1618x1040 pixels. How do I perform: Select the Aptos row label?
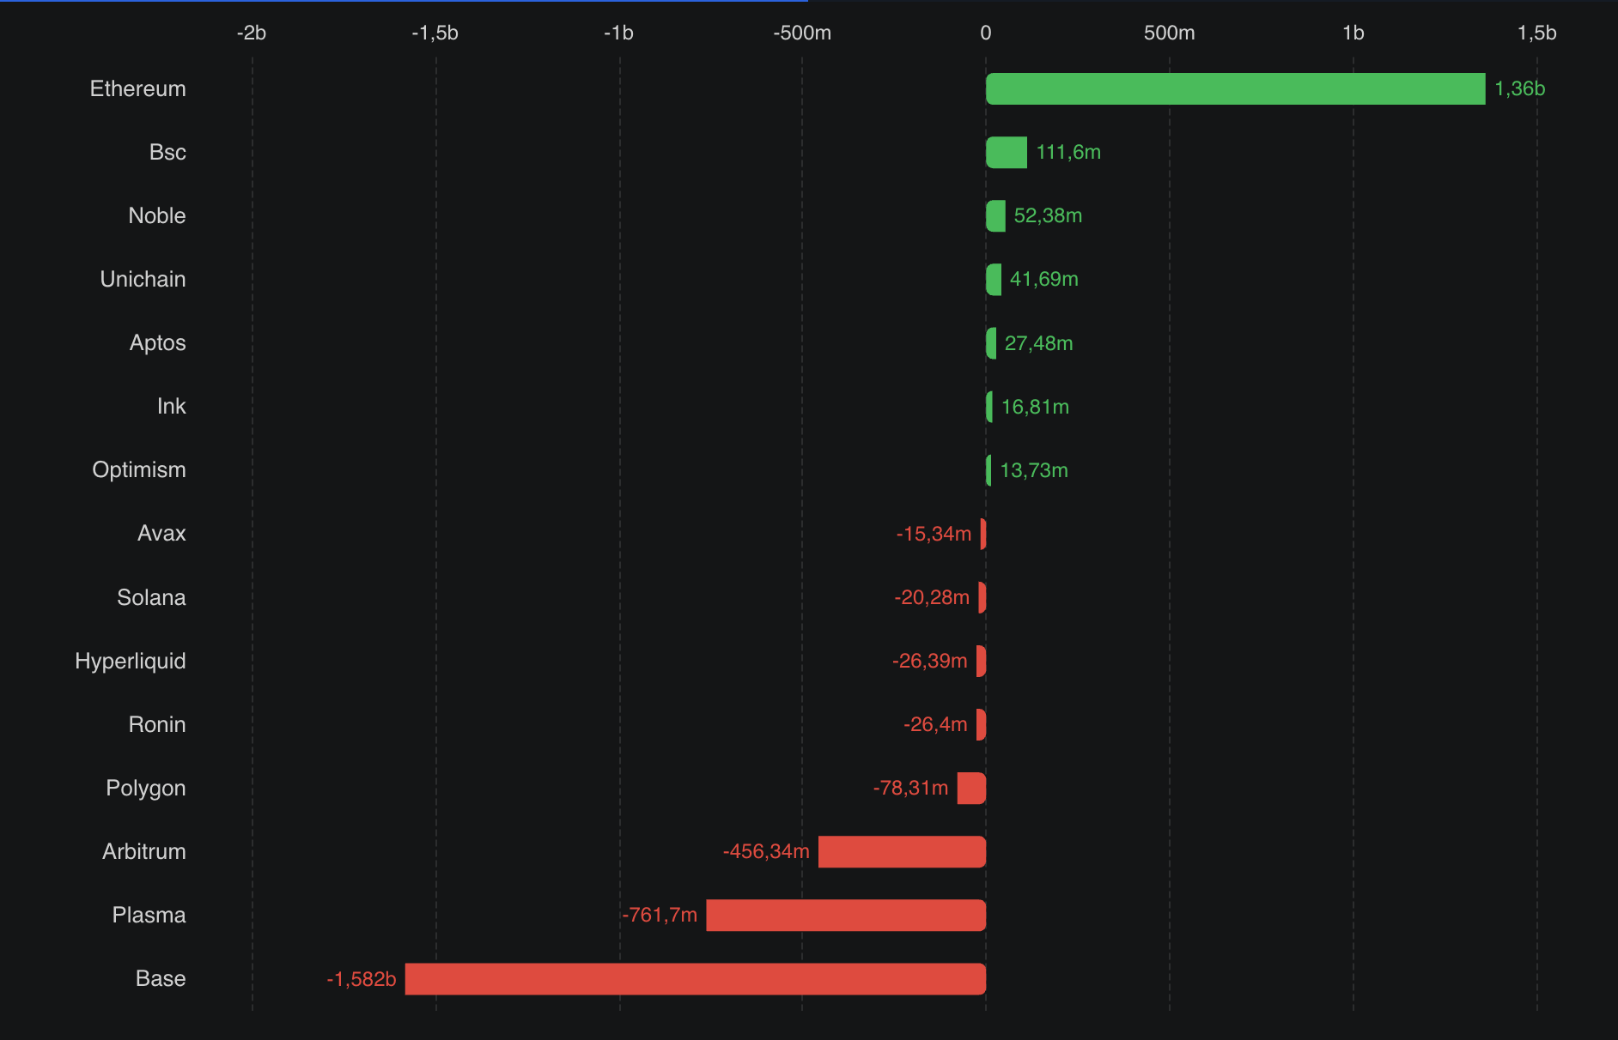[x=157, y=343]
